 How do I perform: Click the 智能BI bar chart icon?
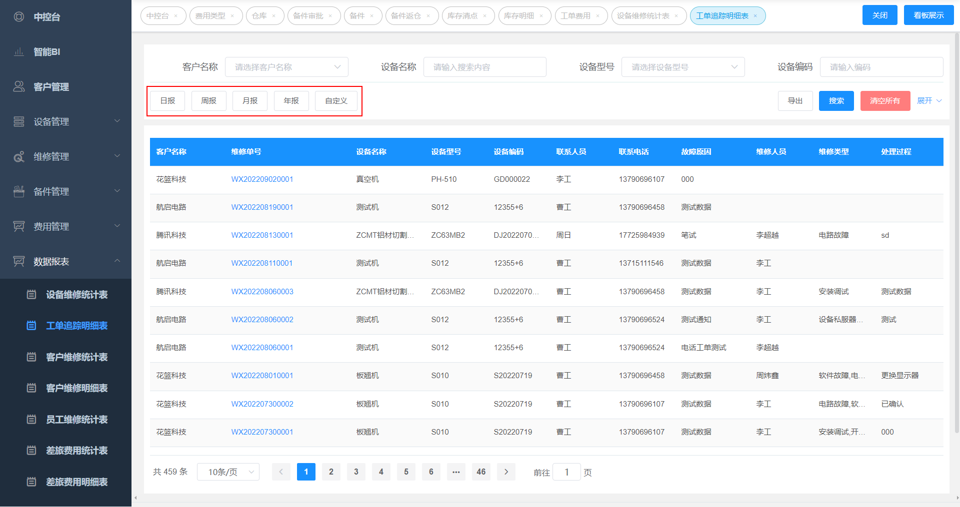(19, 52)
